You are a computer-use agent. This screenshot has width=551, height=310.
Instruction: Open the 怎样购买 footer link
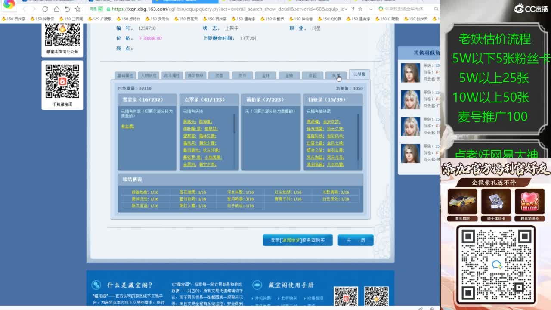tap(289, 298)
